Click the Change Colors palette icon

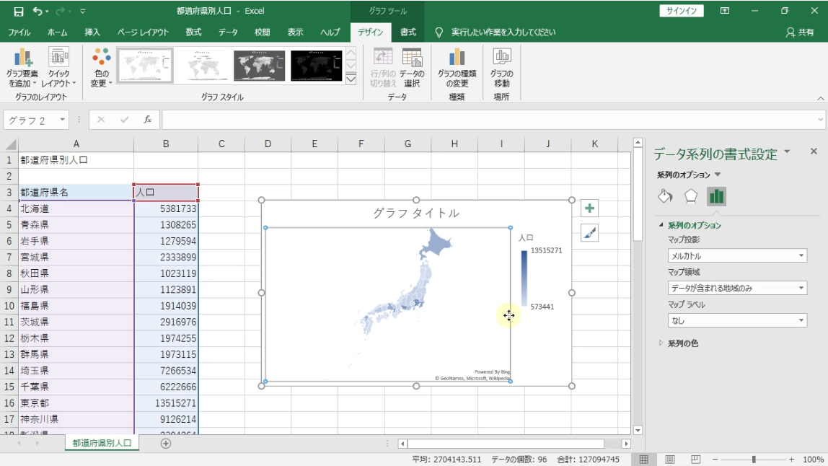(102, 58)
